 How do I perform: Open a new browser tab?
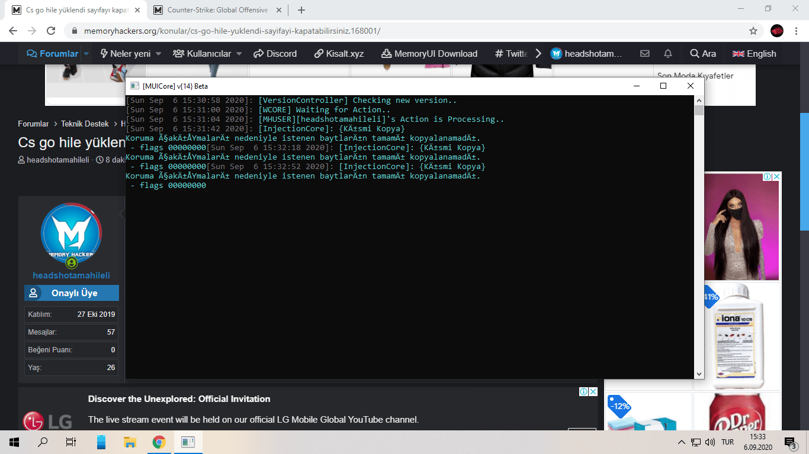coord(301,10)
